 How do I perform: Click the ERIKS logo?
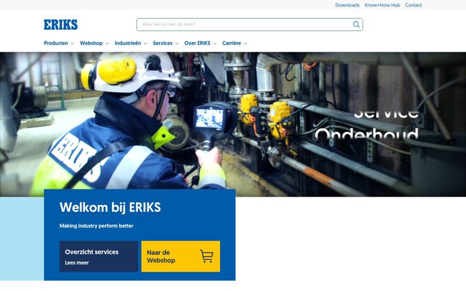[x=61, y=25]
